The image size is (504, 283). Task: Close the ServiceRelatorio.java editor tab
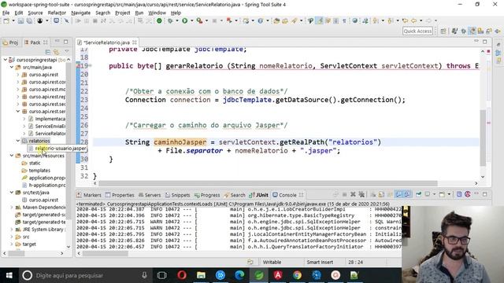pyautogui.click(x=135, y=42)
